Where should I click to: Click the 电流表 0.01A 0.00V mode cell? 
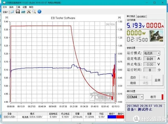(32, 117)
